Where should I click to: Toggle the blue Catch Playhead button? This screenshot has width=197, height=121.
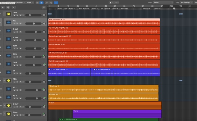click(x=56, y=3)
